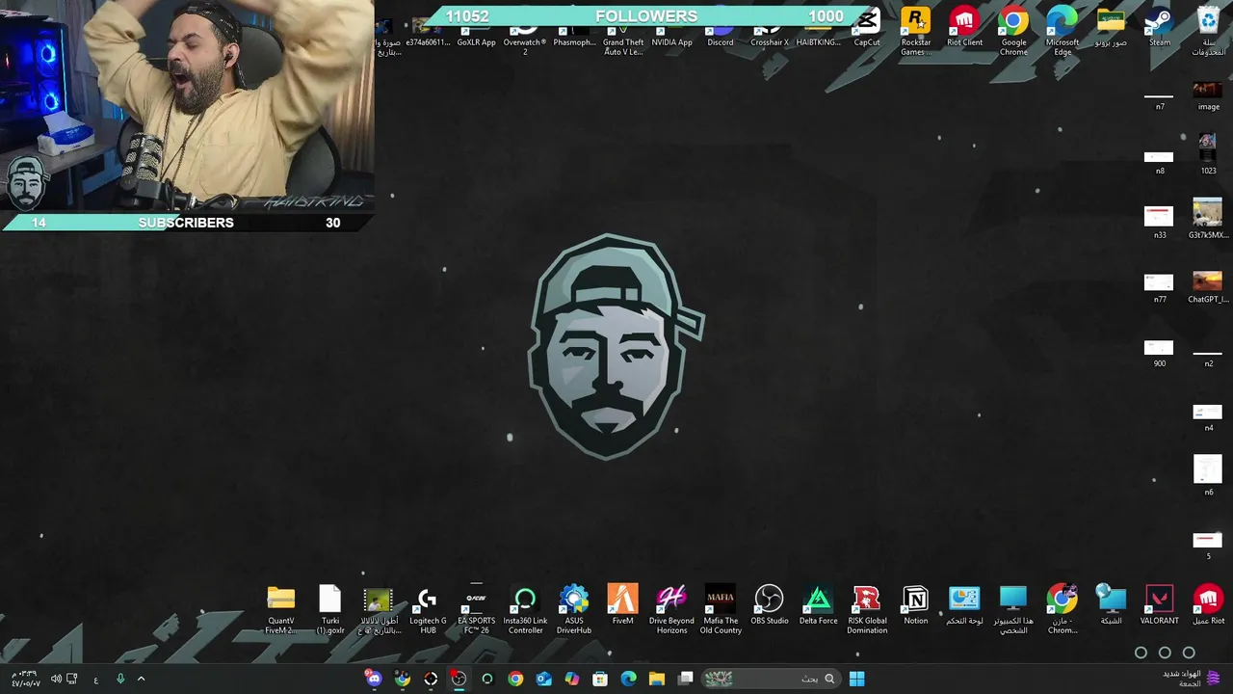1233x694 pixels.
Task: Open Drive Beyond Horizons shortcut
Action: pyautogui.click(x=671, y=609)
